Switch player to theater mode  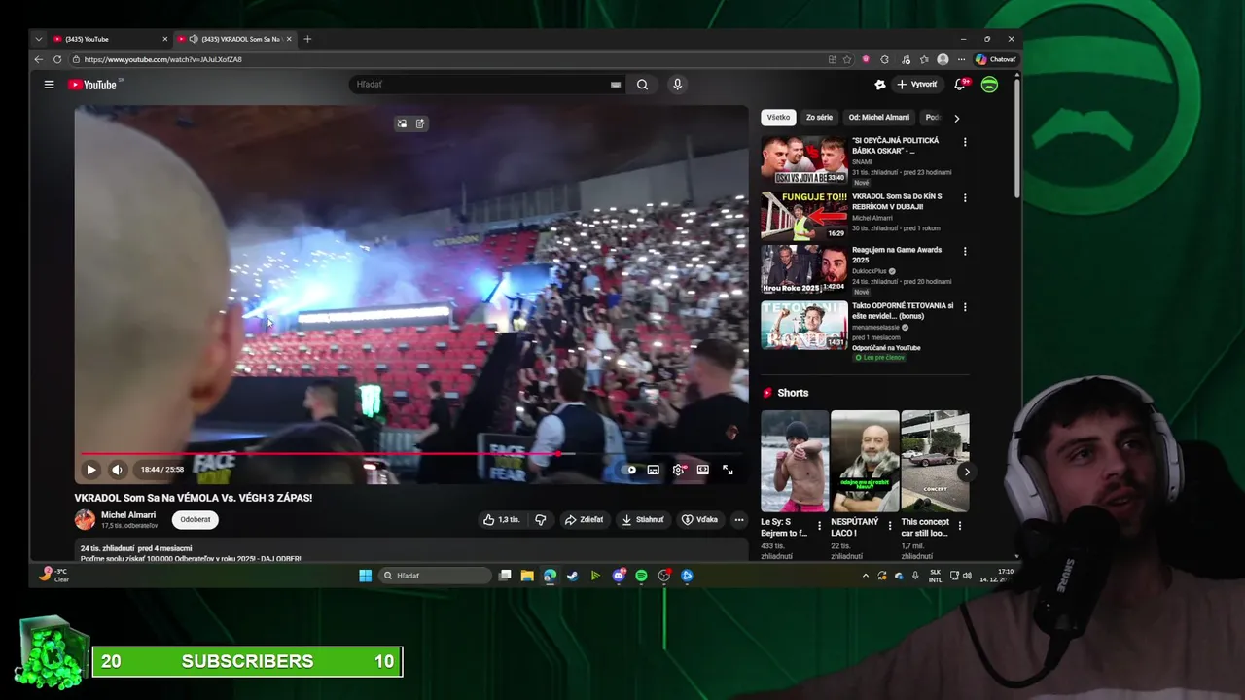[x=702, y=470]
